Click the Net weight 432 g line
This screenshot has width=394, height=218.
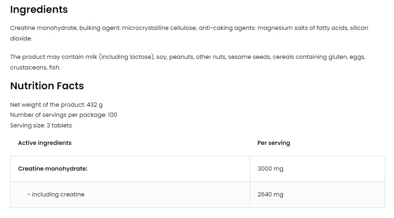coord(56,105)
